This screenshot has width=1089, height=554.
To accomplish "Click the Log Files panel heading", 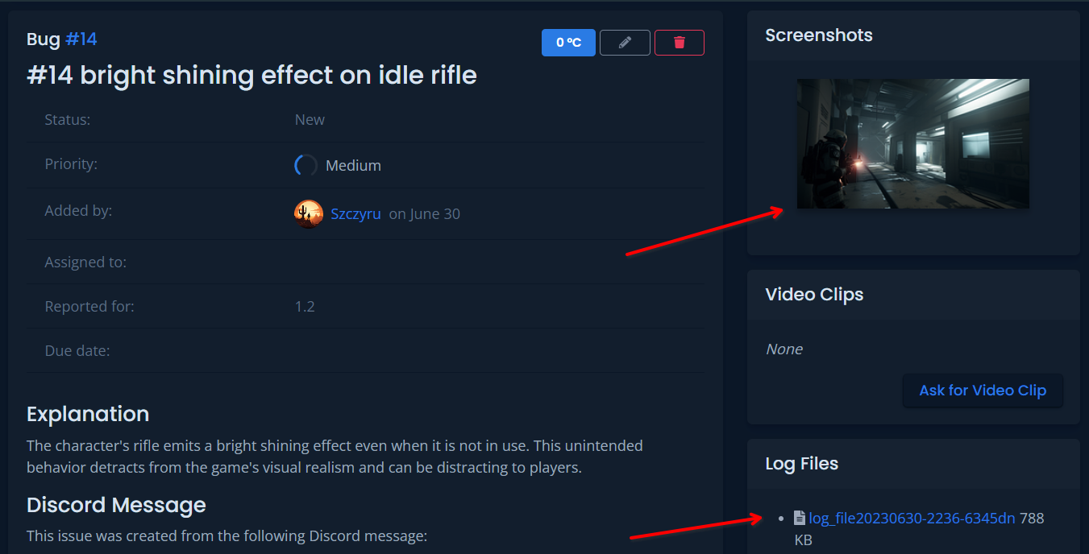I will click(801, 464).
